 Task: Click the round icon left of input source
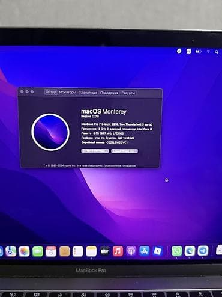[x=179, y=51]
